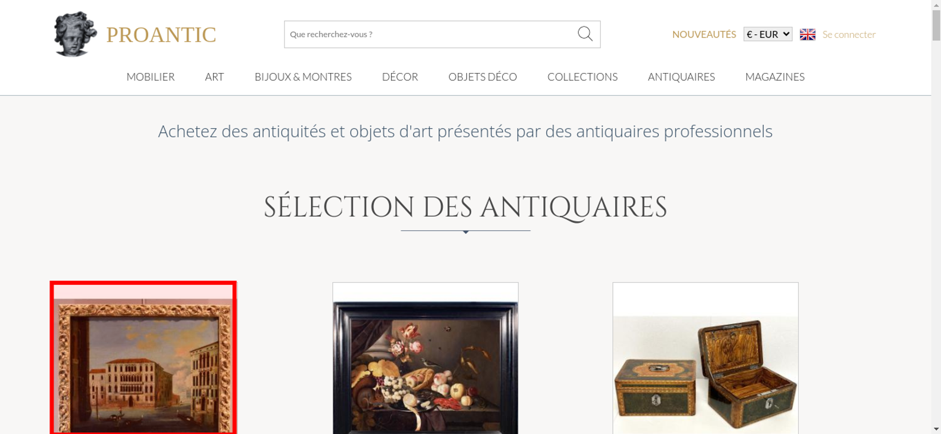Open Bijoux & Montres menu
This screenshot has height=434, width=941.
[x=303, y=77]
